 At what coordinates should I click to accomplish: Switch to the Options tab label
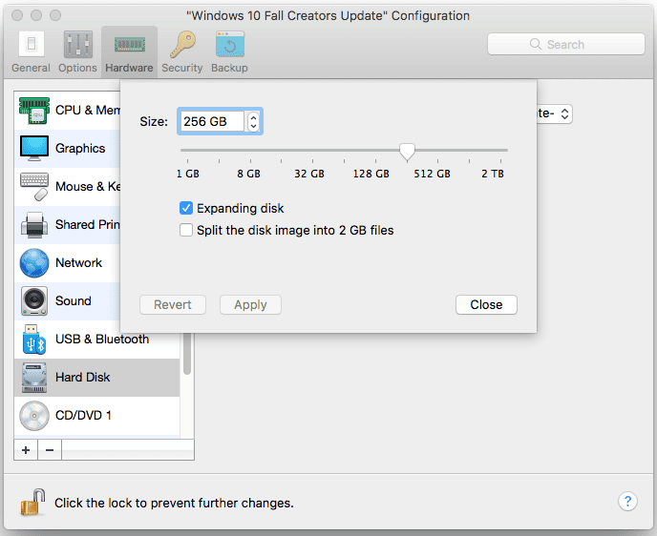(x=77, y=68)
